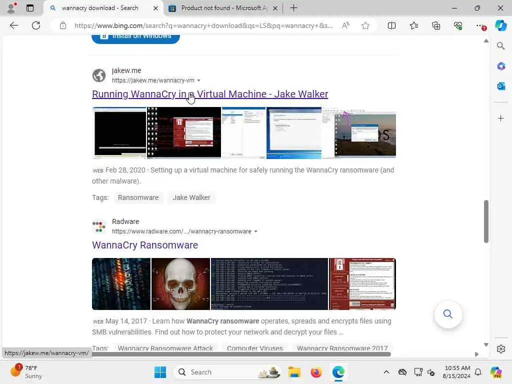Add this page to favorites star
This screenshot has width=512, height=384.
365,25
